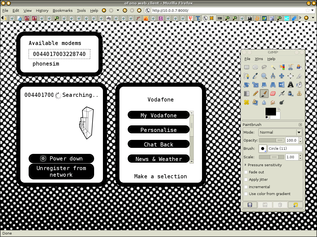317x237 pixels.
Task: Choose the Personalise option
Action: (x=158, y=130)
